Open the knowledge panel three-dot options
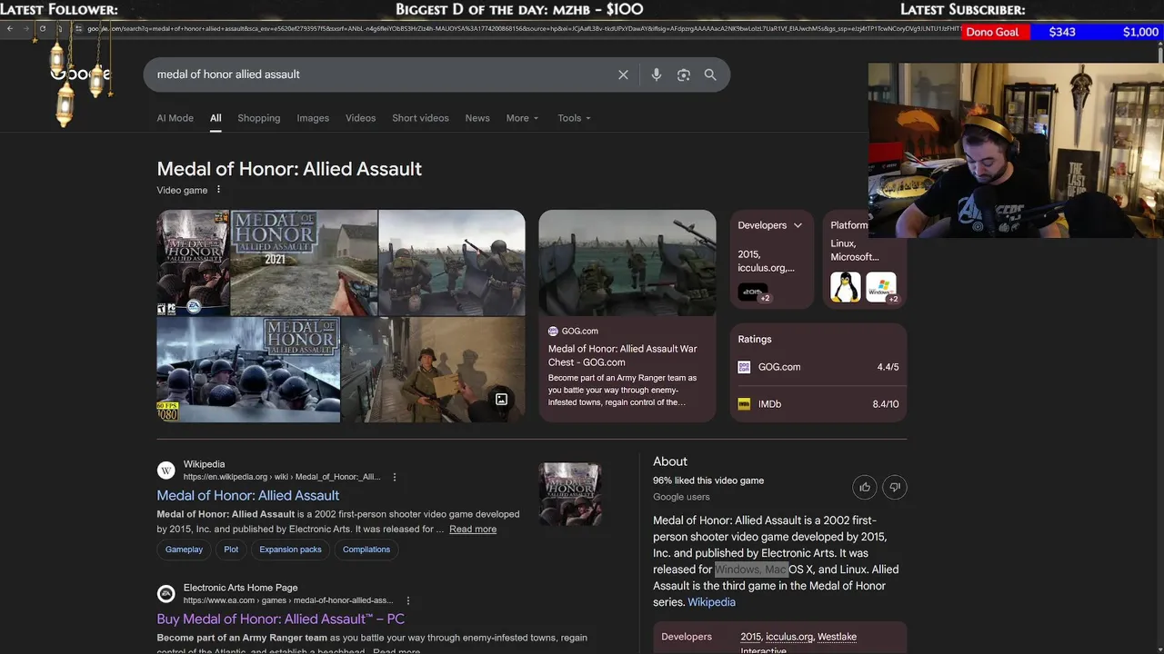Image resolution: width=1164 pixels, height=654 pixels. point(218,190)
